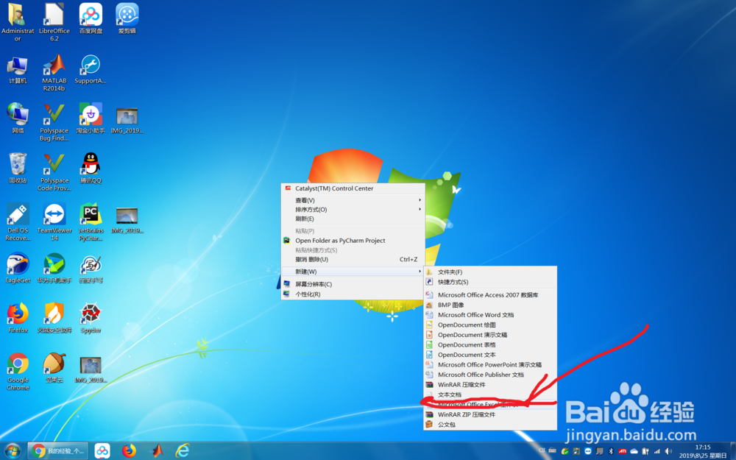Choose WinRAR ZIP 压缩文件 in submenu
736x460 pixels.
[490, 414]
